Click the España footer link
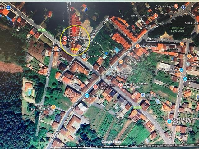Screen dimensions: 199x149 pos(134,146)
